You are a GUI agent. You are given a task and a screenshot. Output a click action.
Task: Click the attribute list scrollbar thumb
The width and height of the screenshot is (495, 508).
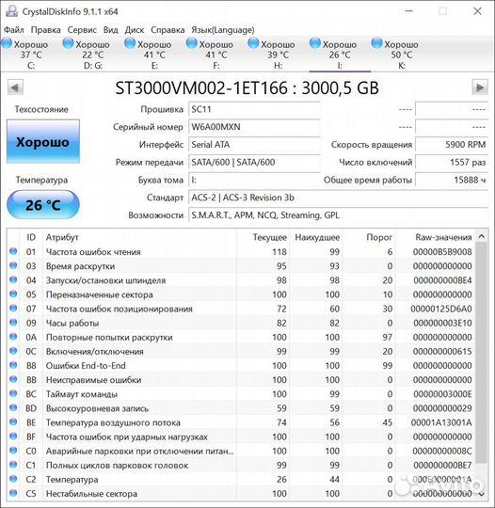click(482, 353)
